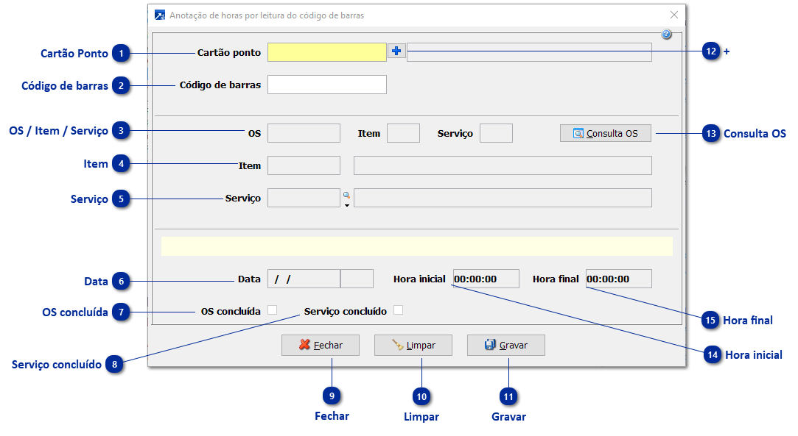Click the small Serviço field beside Consulta OS

(x=496, y=133)
